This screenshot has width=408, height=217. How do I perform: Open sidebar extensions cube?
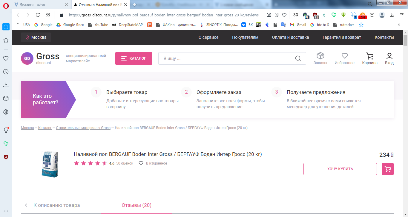click(6, 98)
